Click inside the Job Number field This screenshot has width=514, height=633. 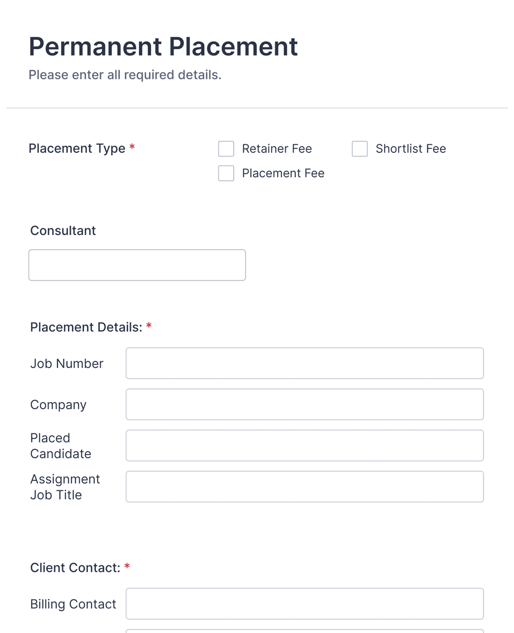coord(304,363)
